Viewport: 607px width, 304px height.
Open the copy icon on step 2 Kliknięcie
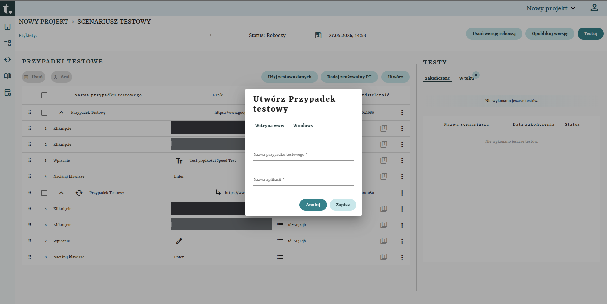coord(384,144)
